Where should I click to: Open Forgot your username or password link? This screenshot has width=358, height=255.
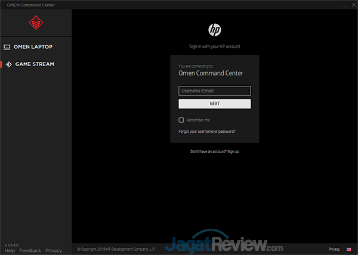[x=206, y=131]
